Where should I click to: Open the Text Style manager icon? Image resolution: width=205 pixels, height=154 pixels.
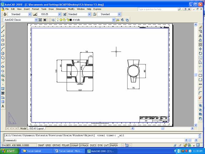pyautogui.click(x=5, y=14)
